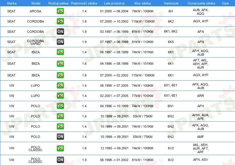Viewport: 235px width, 165px height.
Task: Click the date range '06.1997 -> 08.1999'
Action: tap(114, 52)
